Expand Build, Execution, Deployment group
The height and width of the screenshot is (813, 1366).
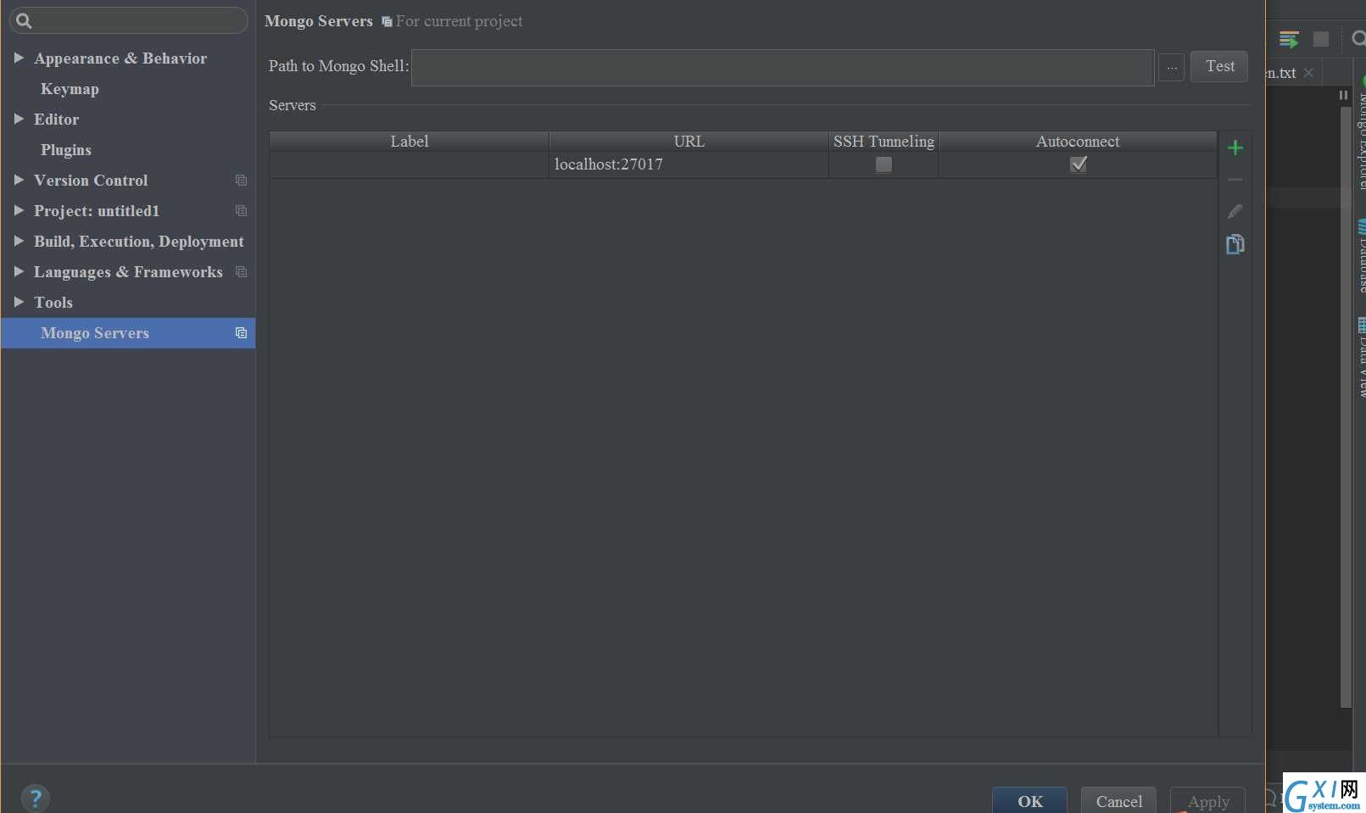pyautogui.click(x=19, y=242)
